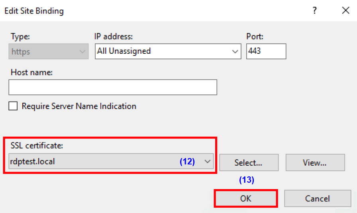Click the rdptest.local certificate entry
The width and height of the screenshot is (357, 213).
coord(34,162)
